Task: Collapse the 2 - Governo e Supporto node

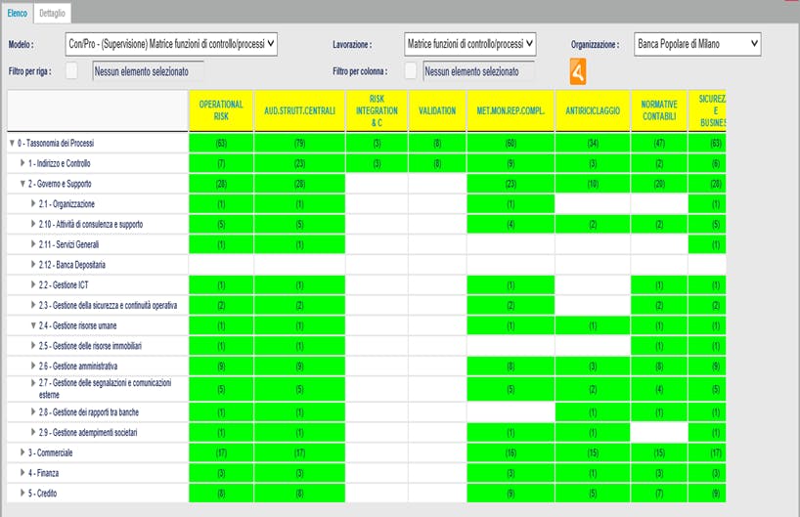Action: [x=22, y=184]
